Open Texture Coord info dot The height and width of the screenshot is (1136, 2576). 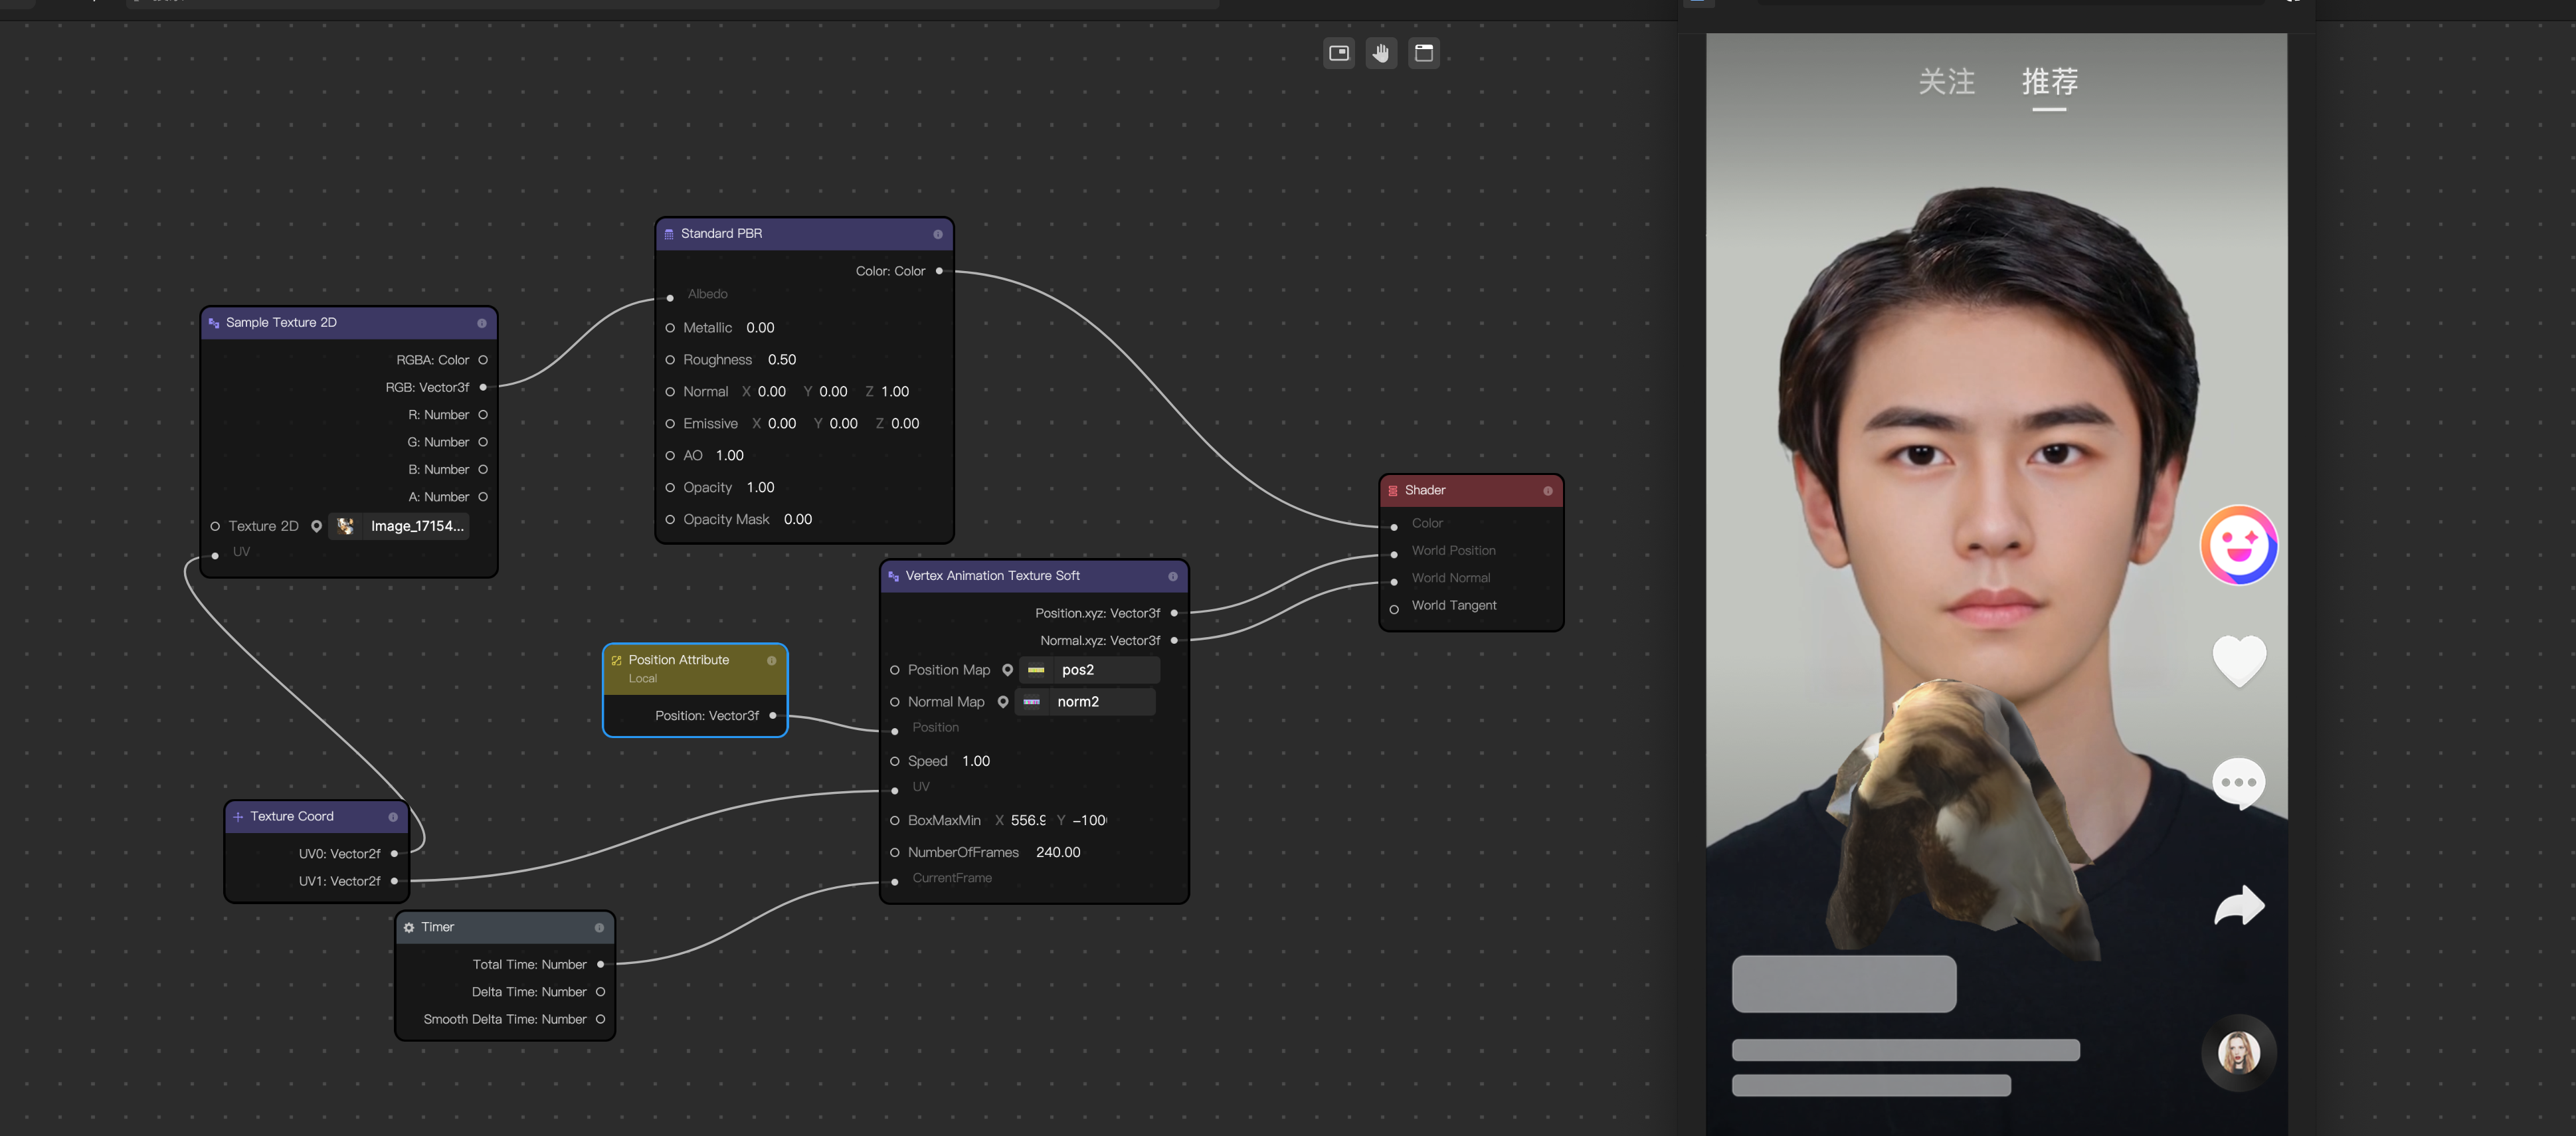pyautogui.click(x=393, y=817)
